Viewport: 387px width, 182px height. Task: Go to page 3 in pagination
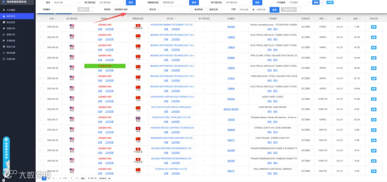point(52,178)
